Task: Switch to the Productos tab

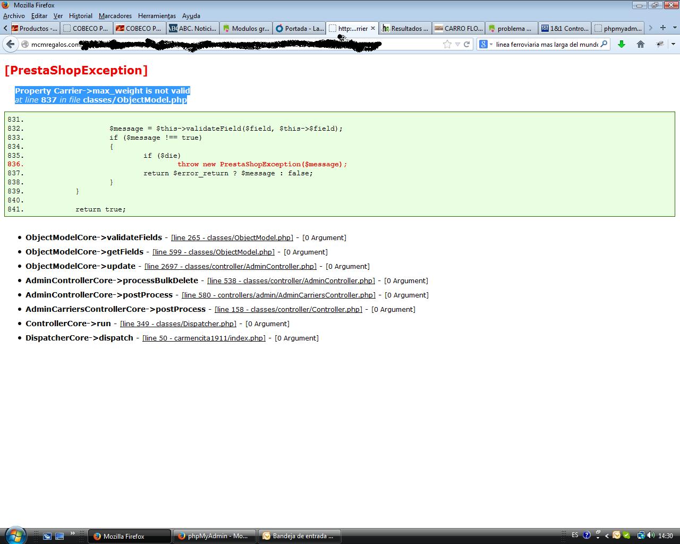Action: (x=35, y=28)
